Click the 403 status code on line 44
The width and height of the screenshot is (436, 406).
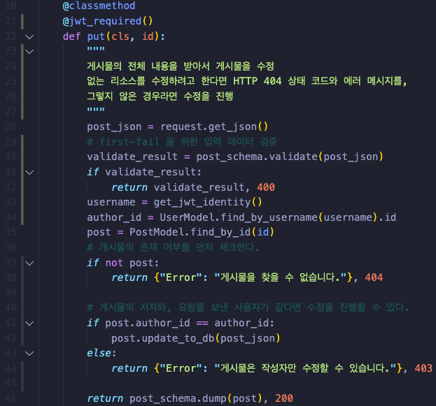pos(423,368)
